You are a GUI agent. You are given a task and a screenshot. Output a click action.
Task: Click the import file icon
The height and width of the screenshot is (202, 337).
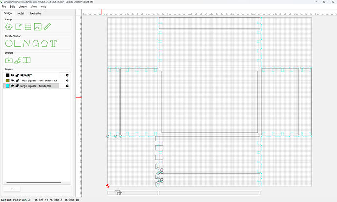pyautogui.click(x=9, y=60)
